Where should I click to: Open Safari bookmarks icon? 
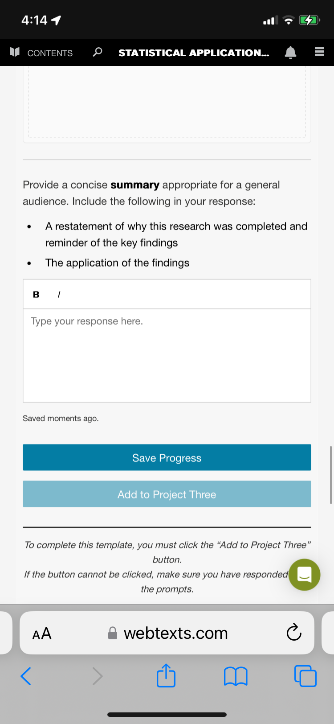236,676
